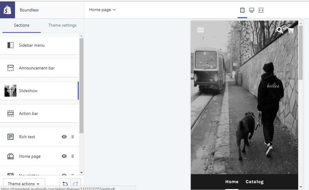Click the Shopify logo icon
The width and height of the screenshot is (309, 190).
pyautogui.click(x=7, y=10)
